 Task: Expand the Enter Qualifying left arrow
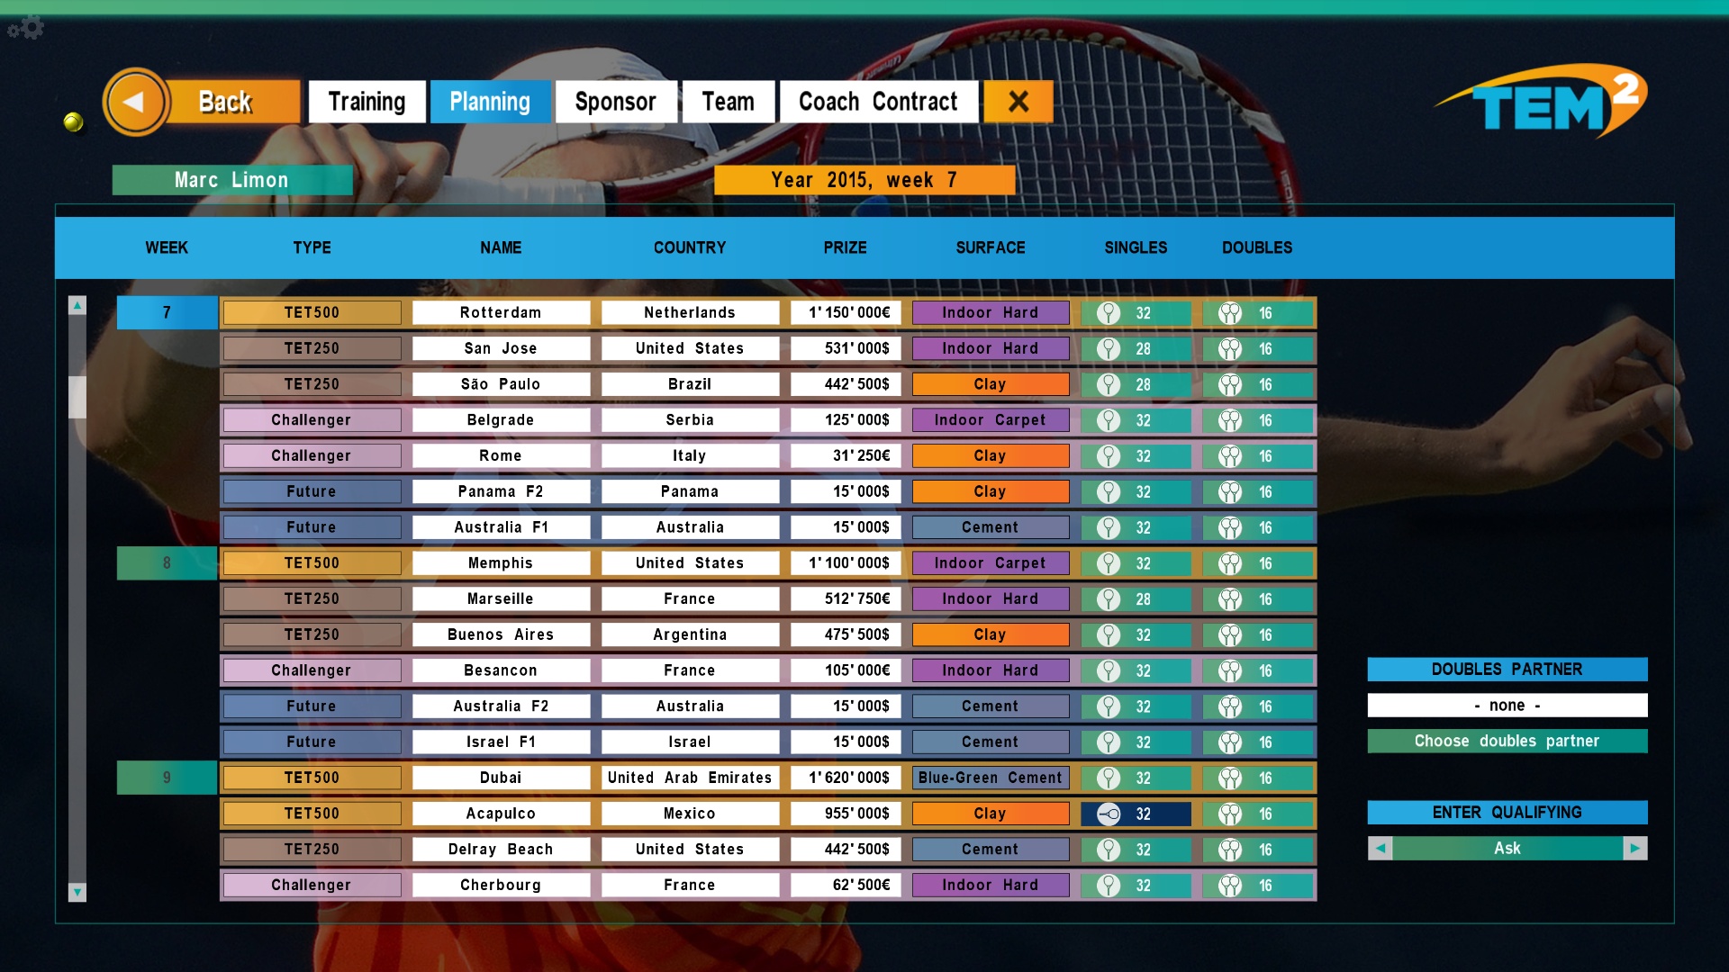pyautogui.click(x=1380, y=848)
